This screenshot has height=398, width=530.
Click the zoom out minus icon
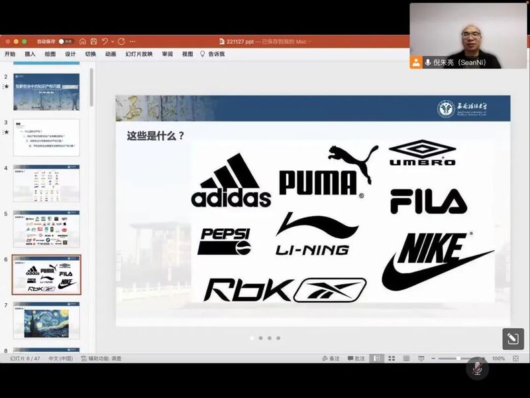click(x=433, y=358)
